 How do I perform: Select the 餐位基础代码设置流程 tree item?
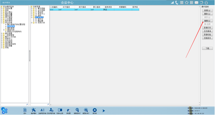pyautogui.click(x=16, y=24)
